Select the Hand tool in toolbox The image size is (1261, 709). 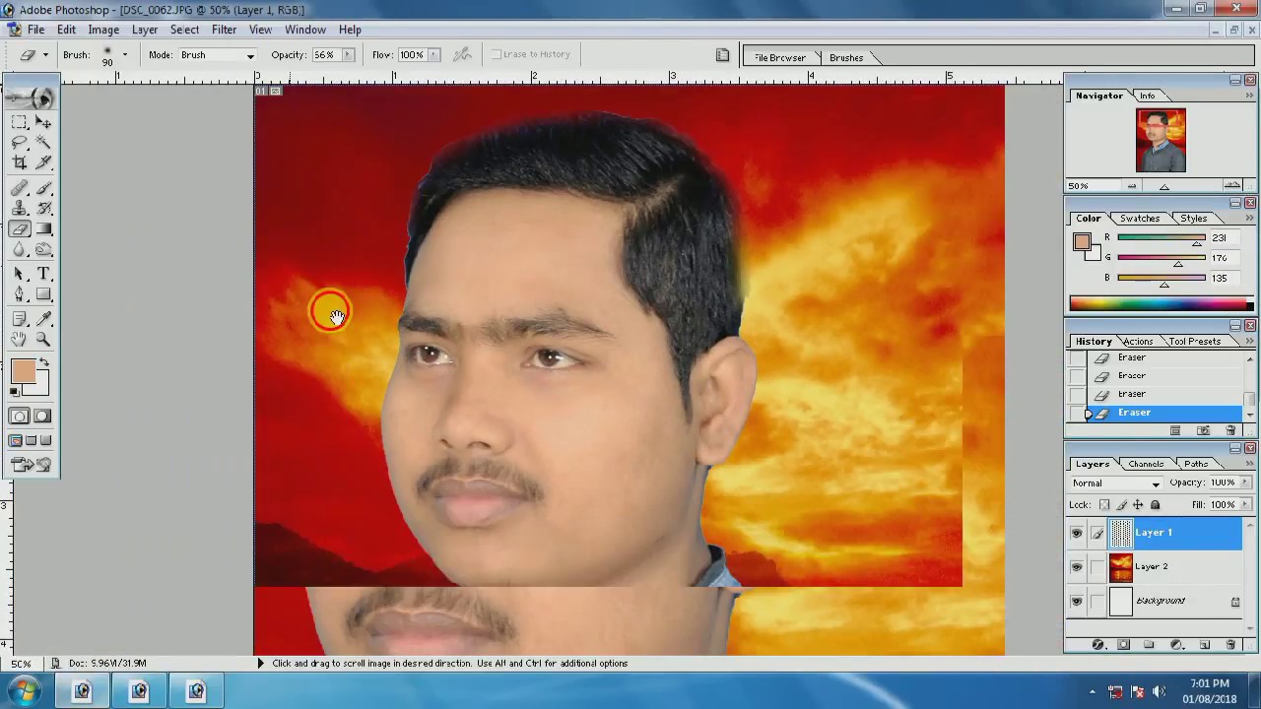[20, 340]
